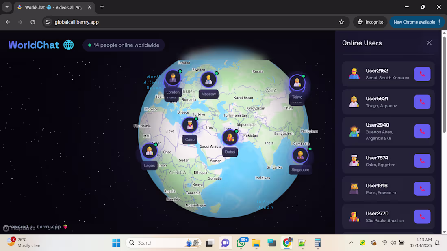The height and width of the screenshot is (251, 447).
Task: Click the Online Users heading
Action: point(362,43)
